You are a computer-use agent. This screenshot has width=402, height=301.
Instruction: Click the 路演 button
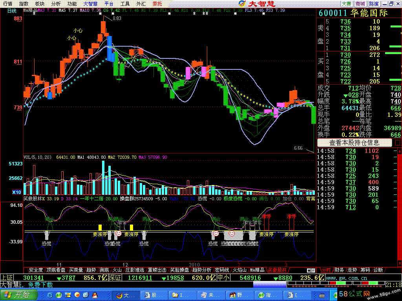pyautogui.click(x=374, y=4)
